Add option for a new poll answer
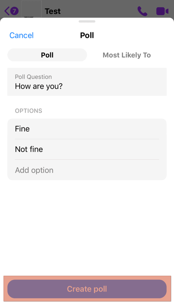 point(34,170)
